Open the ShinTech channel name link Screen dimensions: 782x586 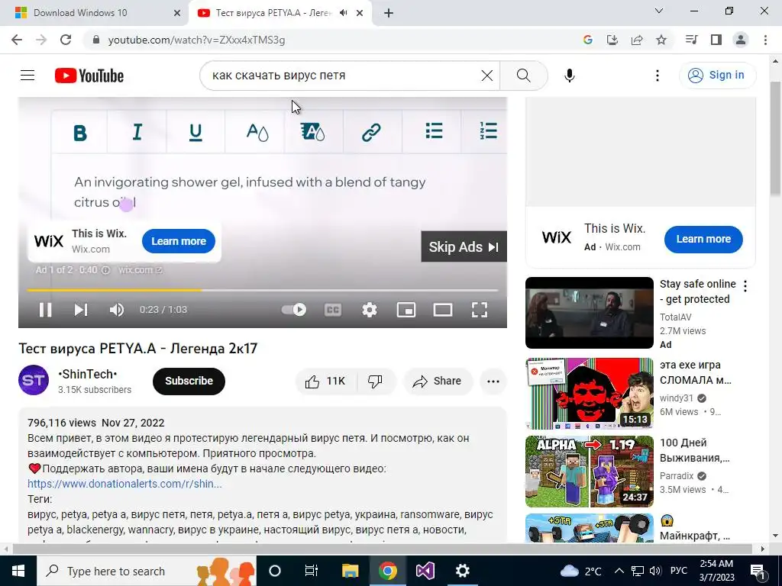pyautogui.click(x=88, y=374)
